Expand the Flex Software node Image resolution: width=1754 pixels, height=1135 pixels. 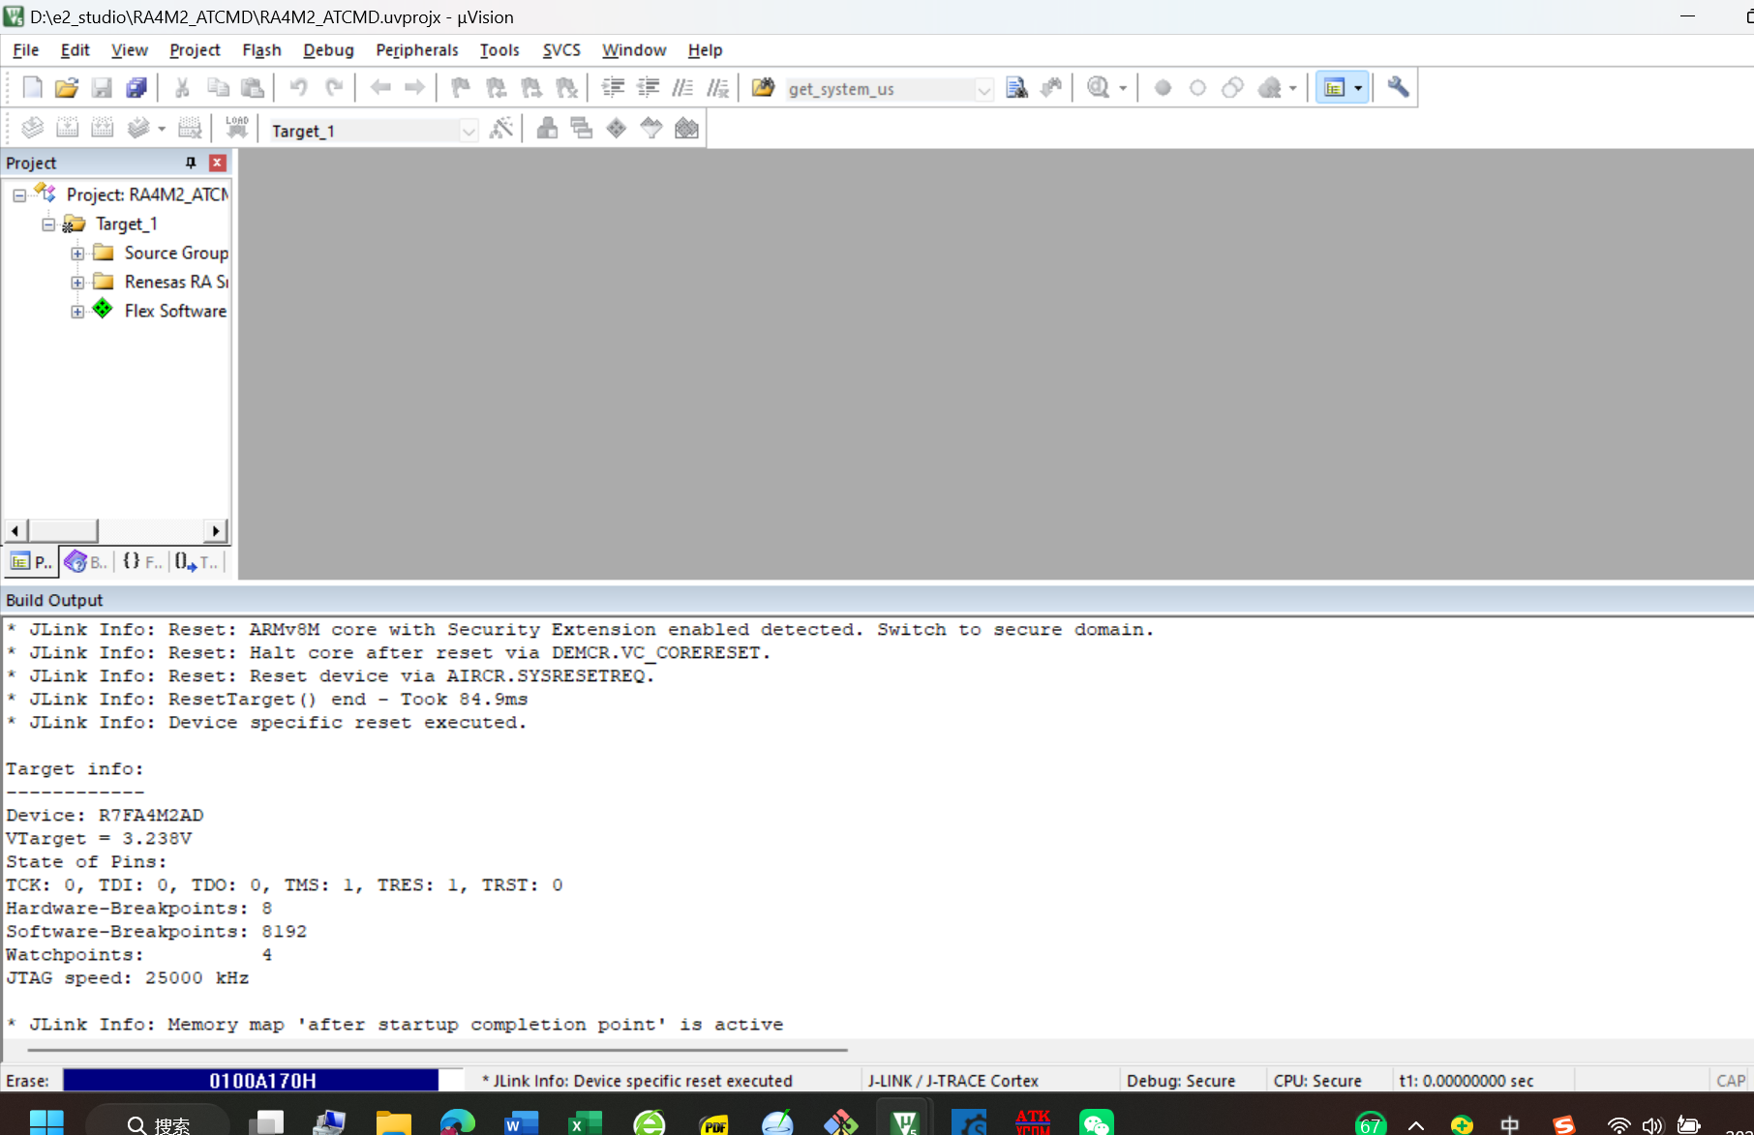(77, 312)
